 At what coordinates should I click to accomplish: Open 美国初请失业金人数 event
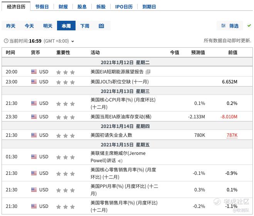pyautogui.click(x=111, y=135)
